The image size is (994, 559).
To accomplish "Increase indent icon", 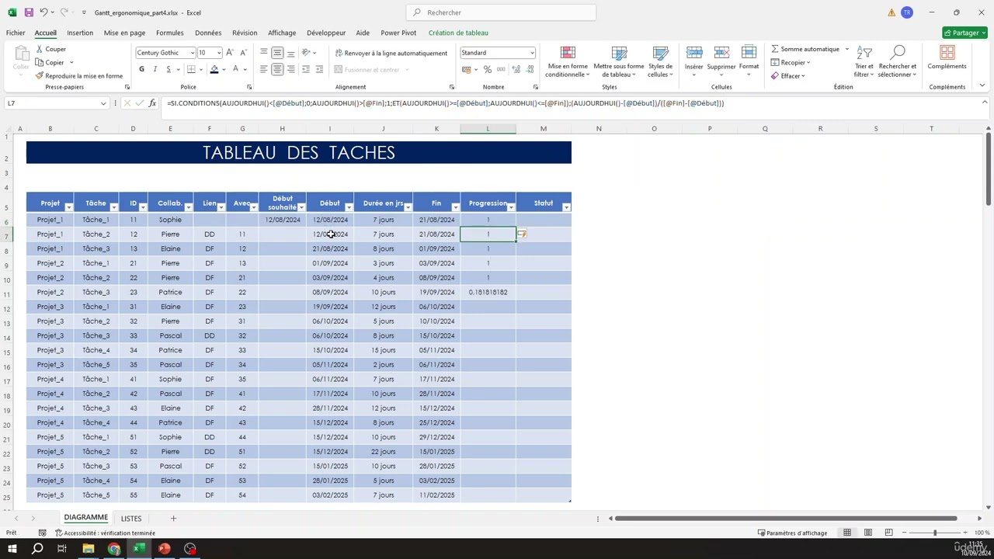I will [x=320, y=70].
